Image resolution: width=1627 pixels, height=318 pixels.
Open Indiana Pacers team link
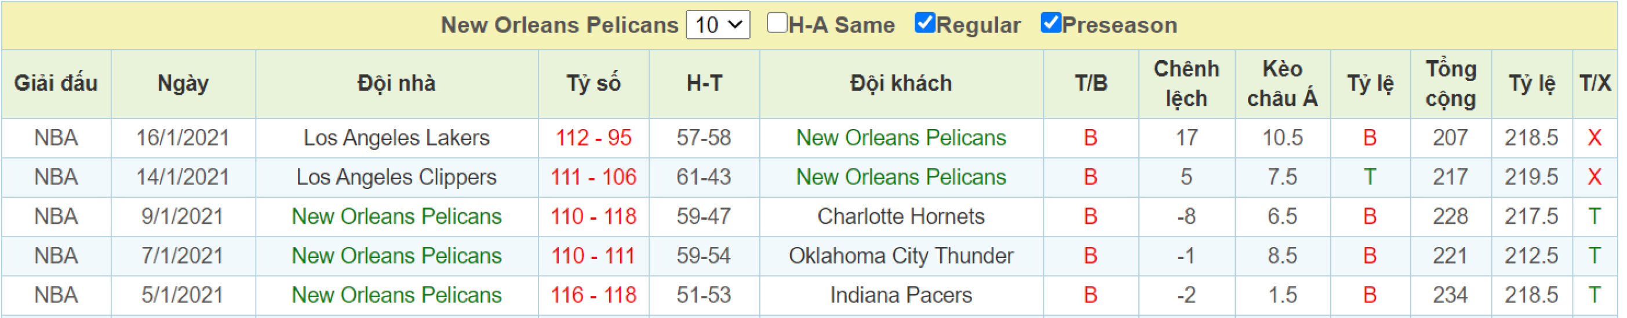901,295
